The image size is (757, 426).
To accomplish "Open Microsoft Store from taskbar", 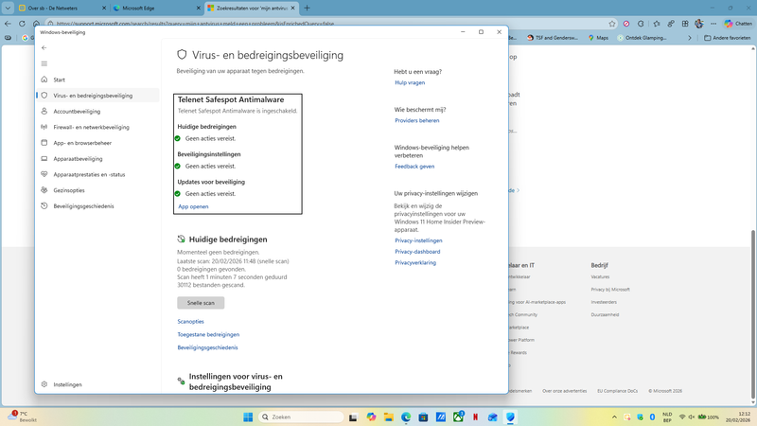I will tap(423, 417).
